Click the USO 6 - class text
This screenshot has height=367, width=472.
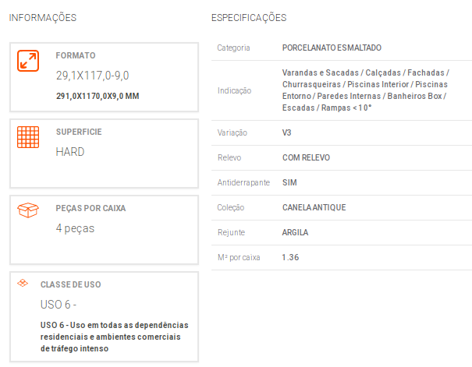click(x=59, y=305)
